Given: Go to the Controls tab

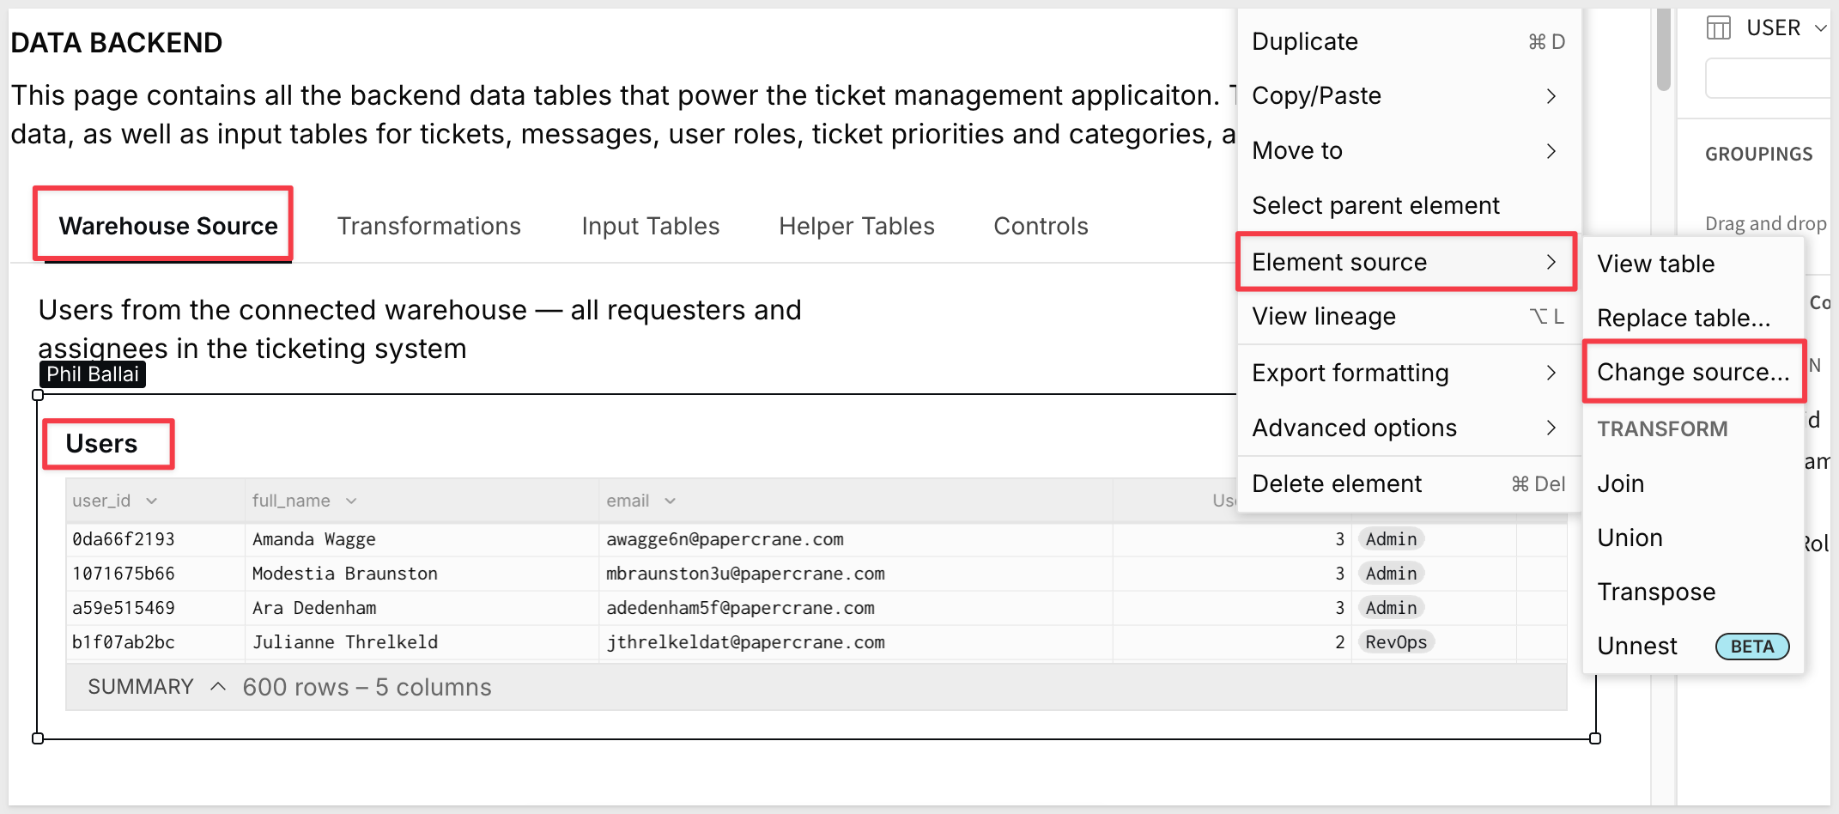Looking at the screenshot, I should [x=1041, y=226].
